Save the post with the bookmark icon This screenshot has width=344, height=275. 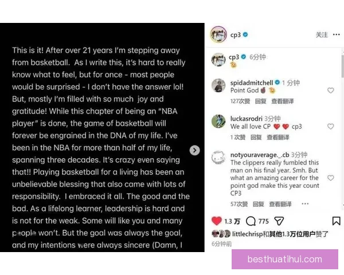point(336,221)
